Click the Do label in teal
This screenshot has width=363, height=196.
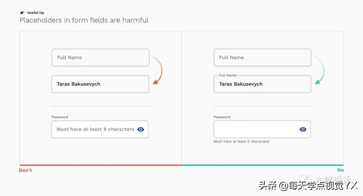click(x=340, y=170)
